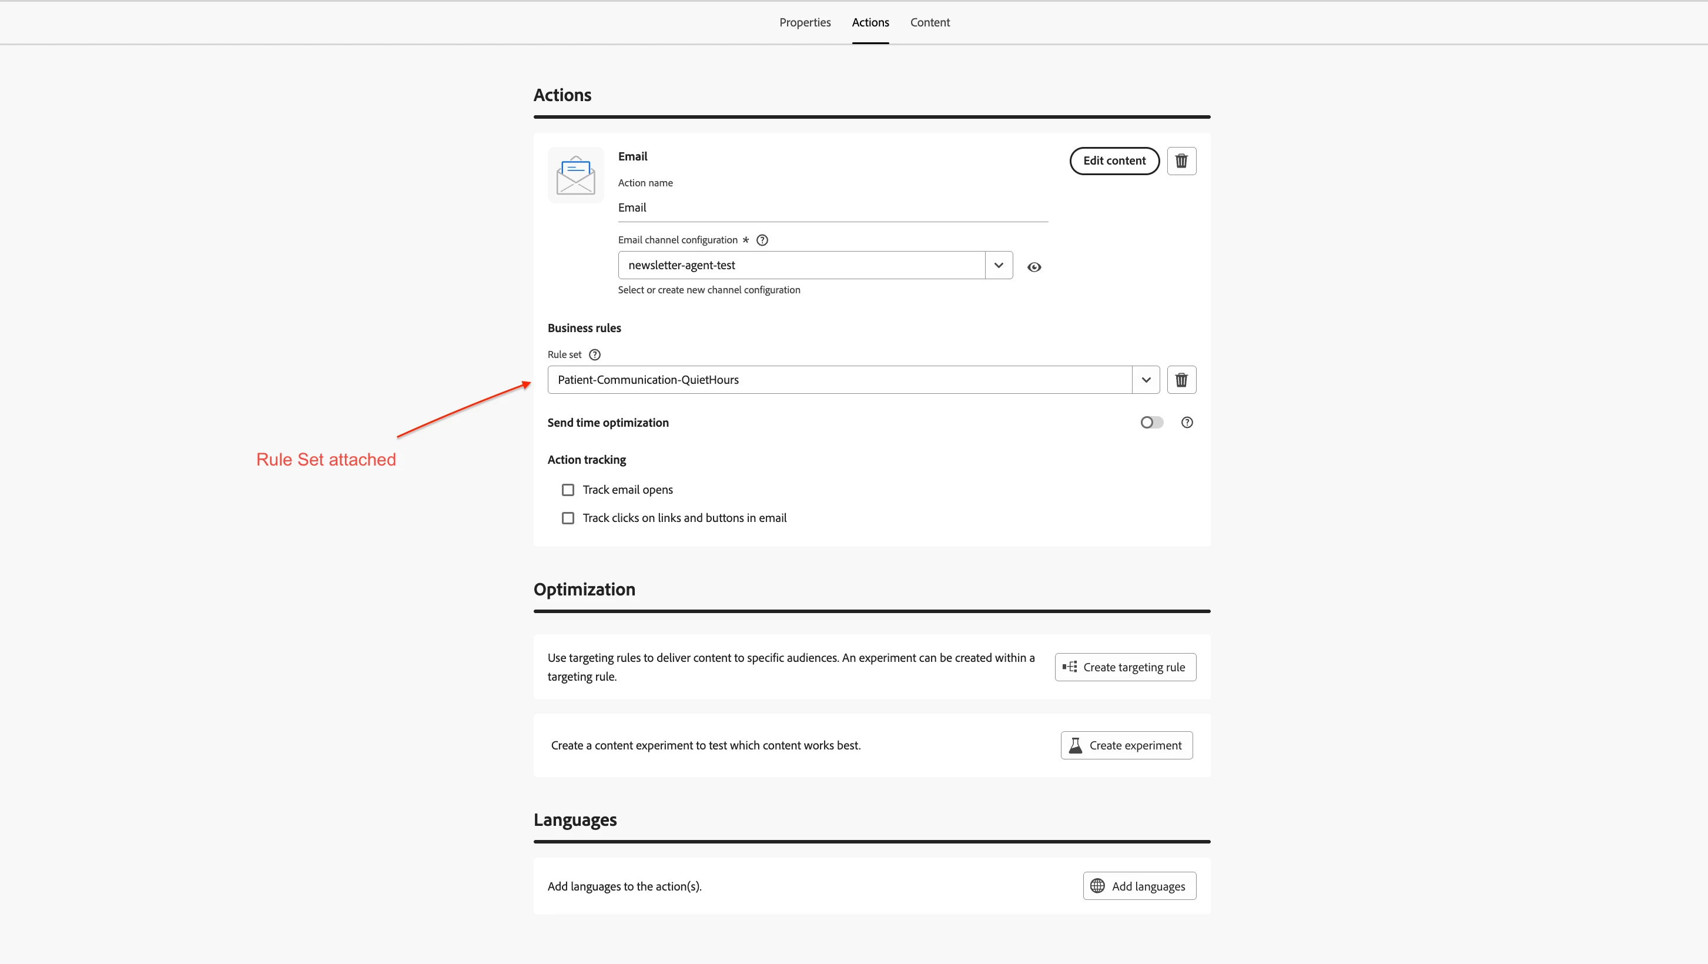Show Send time optimization help icon
This screenshot has height=964, width=1708.
[x=1187, y=422]
